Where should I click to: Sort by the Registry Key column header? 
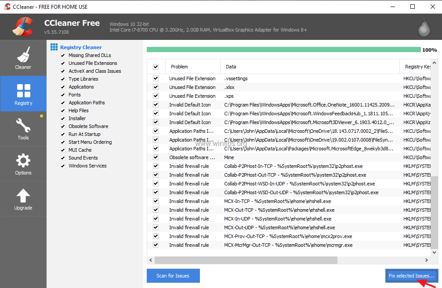pyautogui.click(x=416, y=67)
